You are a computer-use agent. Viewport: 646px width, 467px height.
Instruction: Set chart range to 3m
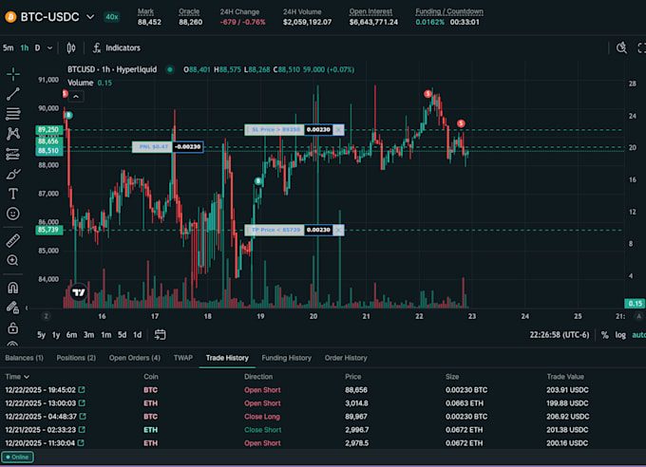tap(89, 335)
